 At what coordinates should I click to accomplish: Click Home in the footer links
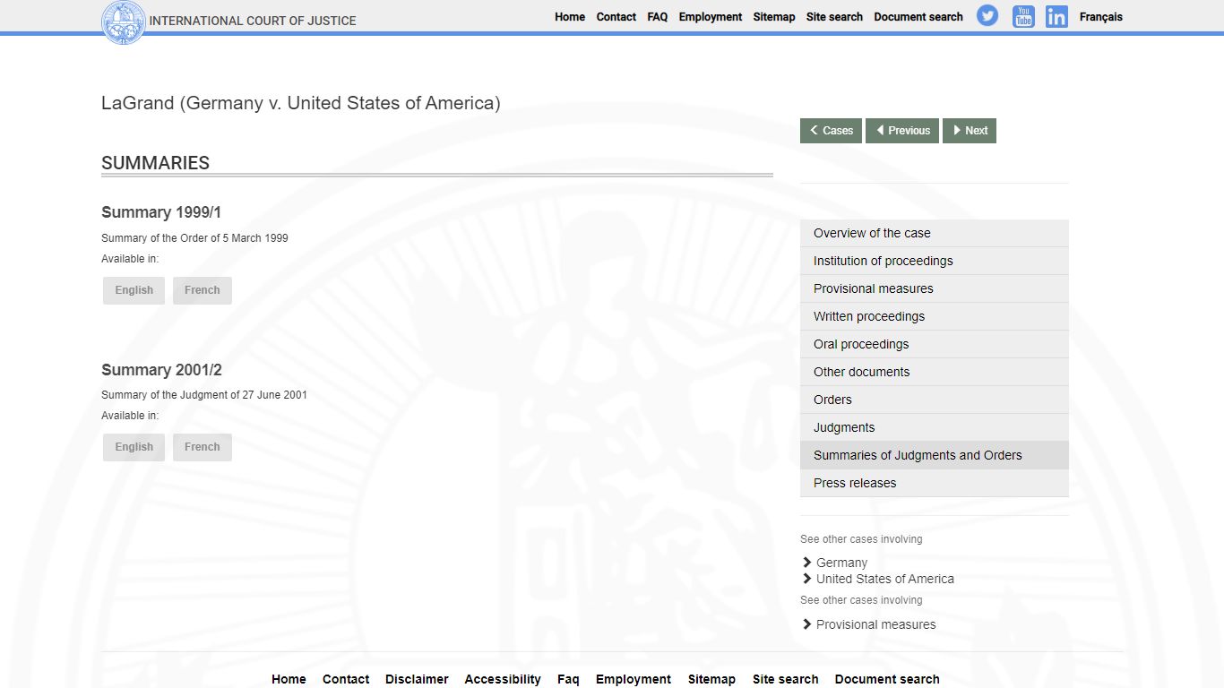289,679
